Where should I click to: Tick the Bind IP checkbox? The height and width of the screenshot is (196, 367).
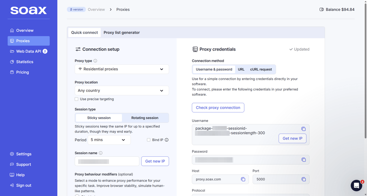(148, 140)
